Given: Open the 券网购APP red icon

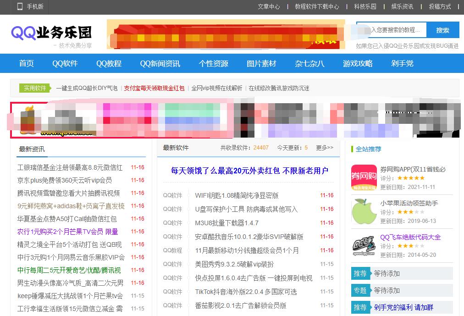Looking at the screenshot, I should (x=364, y=177).
